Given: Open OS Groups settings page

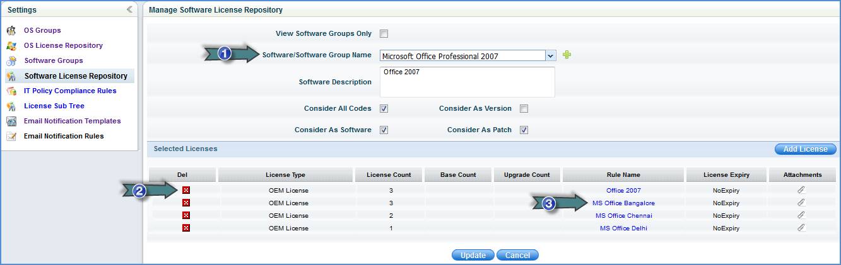Looking at the screenshot, I should [42, 30].
